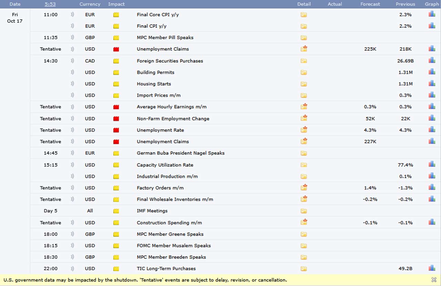Viewport: 441px width, 286px height.
Task: Toggle sound alert for 18:15 FOMC Musalem speech
Action: (x=72, y=246)
